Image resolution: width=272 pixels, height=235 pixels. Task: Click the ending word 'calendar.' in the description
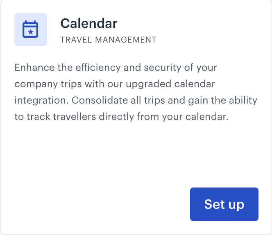207,117
